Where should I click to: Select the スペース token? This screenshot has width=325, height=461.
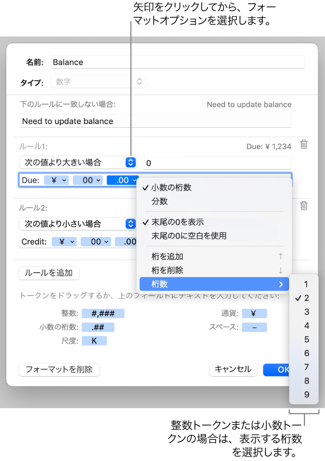(255, 327)
